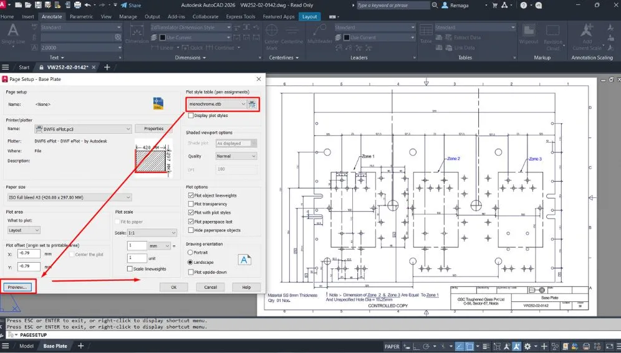This screenshot has width=621, height=353.
Task: Open the Express Tools ribbon tab
Action: tap(241, 17)
